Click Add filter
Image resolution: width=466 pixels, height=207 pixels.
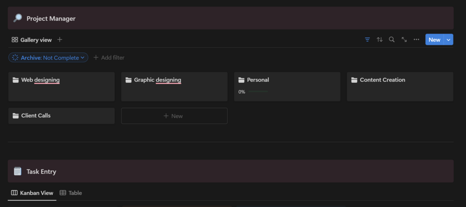109,57
